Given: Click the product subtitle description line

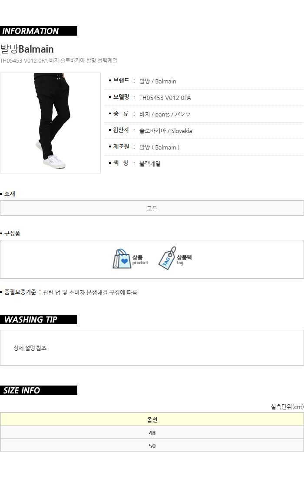Looking at the screenshot, I should [59, 60].
